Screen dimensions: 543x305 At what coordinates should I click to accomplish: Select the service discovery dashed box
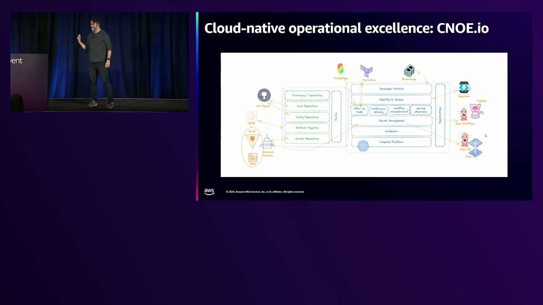(421, 110)
